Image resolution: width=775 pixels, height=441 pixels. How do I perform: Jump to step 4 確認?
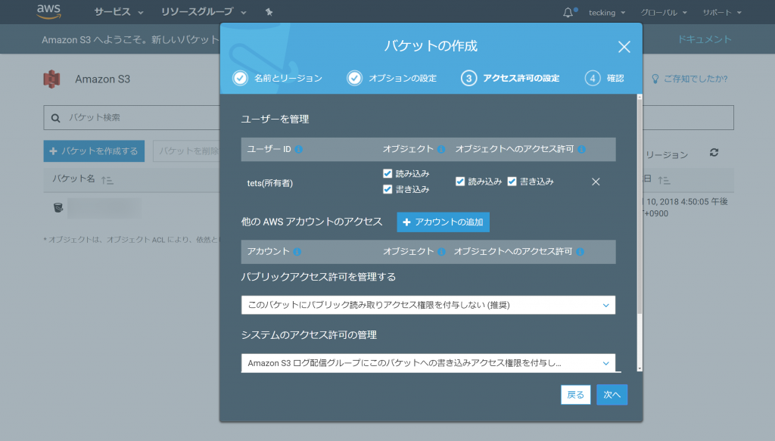605,78
